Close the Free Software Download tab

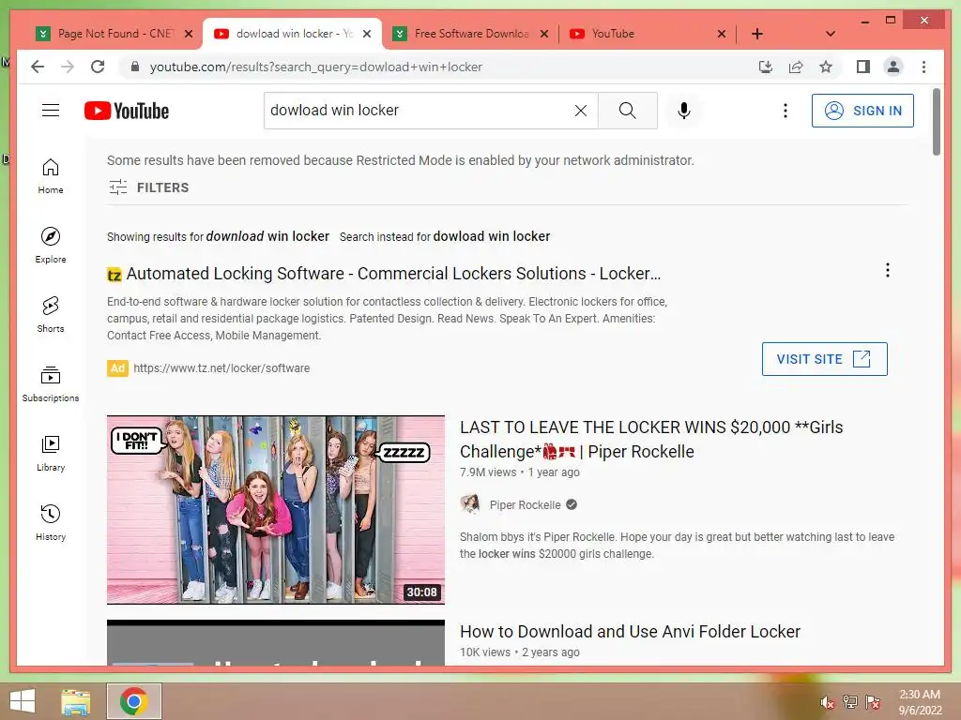543,34
